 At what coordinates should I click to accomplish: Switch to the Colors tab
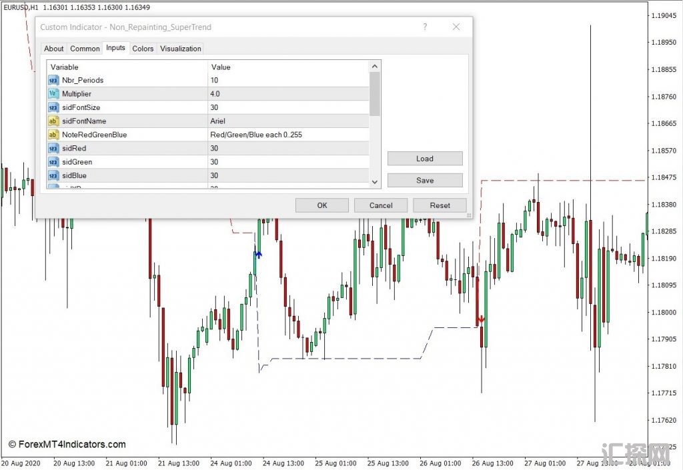(143, 49)
